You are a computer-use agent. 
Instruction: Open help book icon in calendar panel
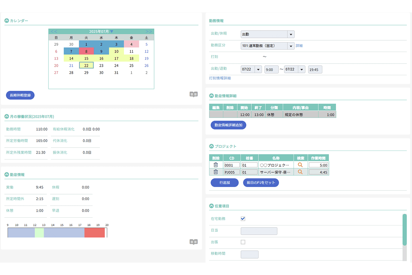(x=194, y=94)
